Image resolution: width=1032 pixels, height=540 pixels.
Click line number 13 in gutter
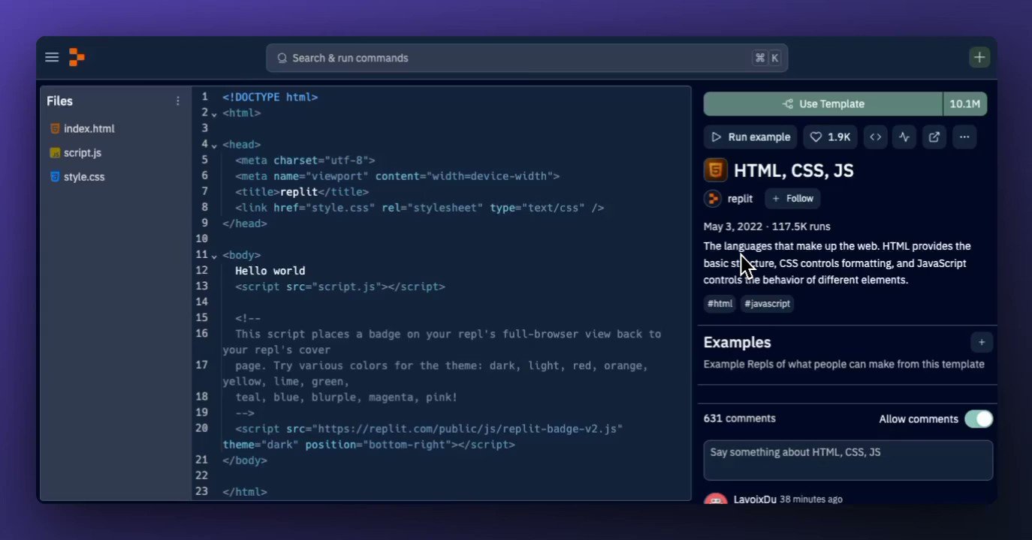tap(201, 286)
